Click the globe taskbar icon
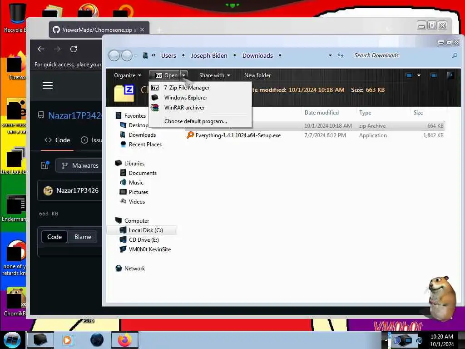Viewport: 465px width, 349px height. click(97, 340)
